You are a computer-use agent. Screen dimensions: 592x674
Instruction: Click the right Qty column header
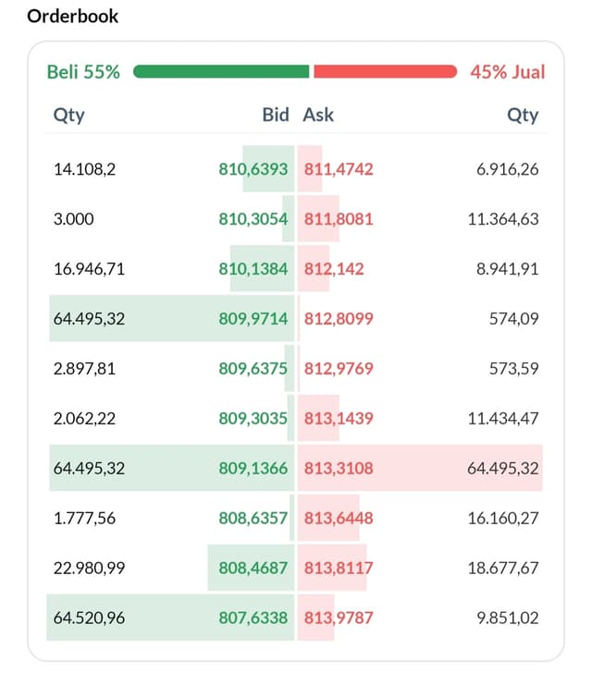tap(523, 116)
